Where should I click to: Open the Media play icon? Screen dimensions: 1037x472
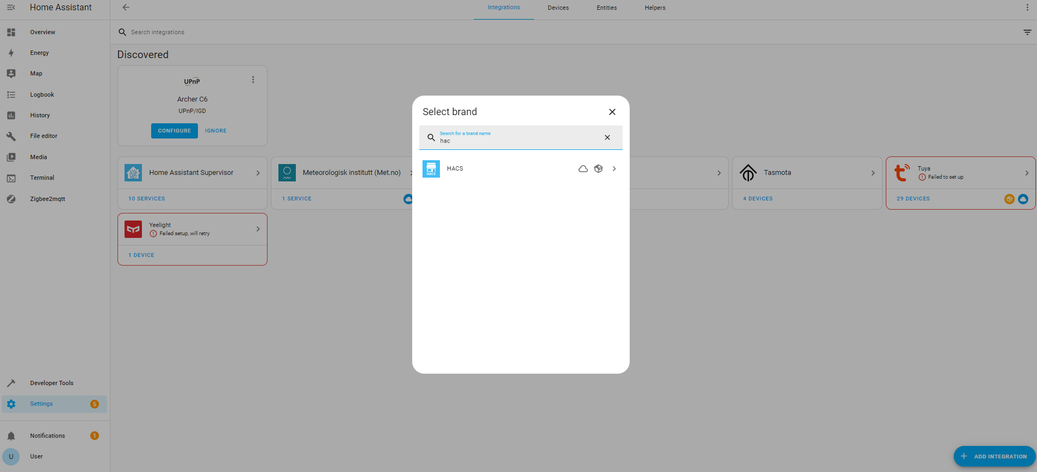pyautogui.click(x=11, y=157)
